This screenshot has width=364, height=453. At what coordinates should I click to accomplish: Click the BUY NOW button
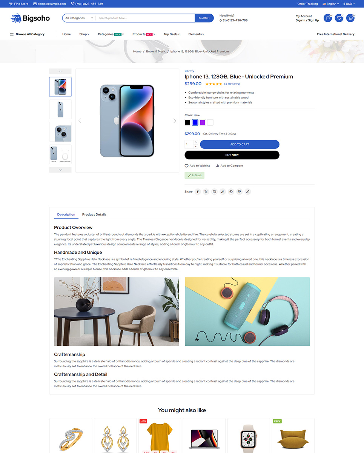[x=232, y=155]
